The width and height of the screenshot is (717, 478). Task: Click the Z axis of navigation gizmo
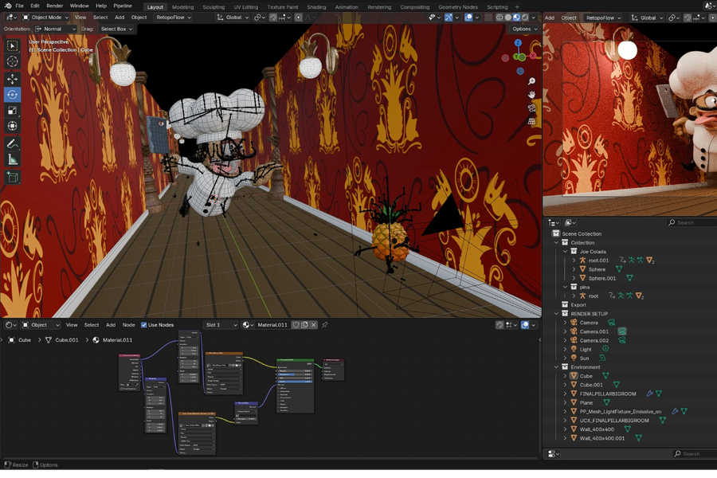[518, 42]
